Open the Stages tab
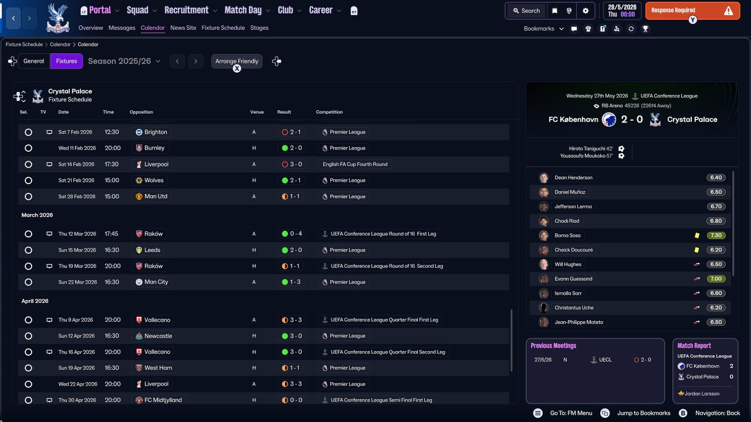The height and width of the screenshot is (422, 751). coord(259,28)
